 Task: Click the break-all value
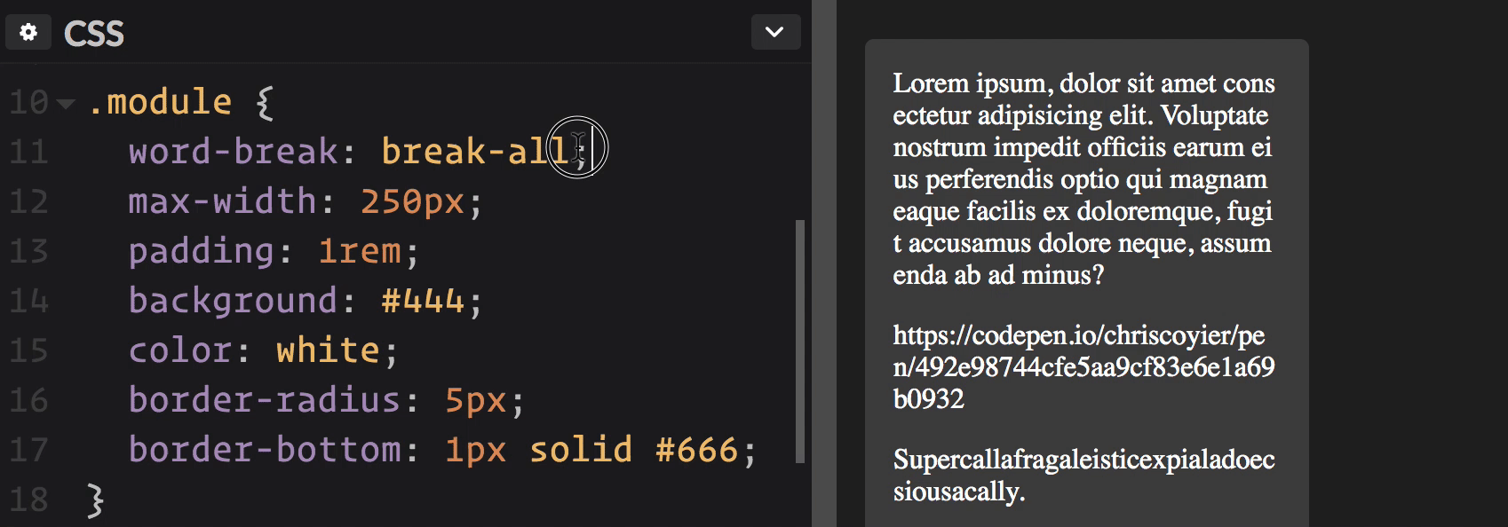474,151
